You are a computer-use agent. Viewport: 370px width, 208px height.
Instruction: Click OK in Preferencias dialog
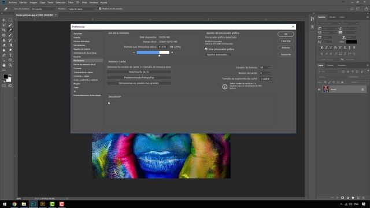pos(286,34)
